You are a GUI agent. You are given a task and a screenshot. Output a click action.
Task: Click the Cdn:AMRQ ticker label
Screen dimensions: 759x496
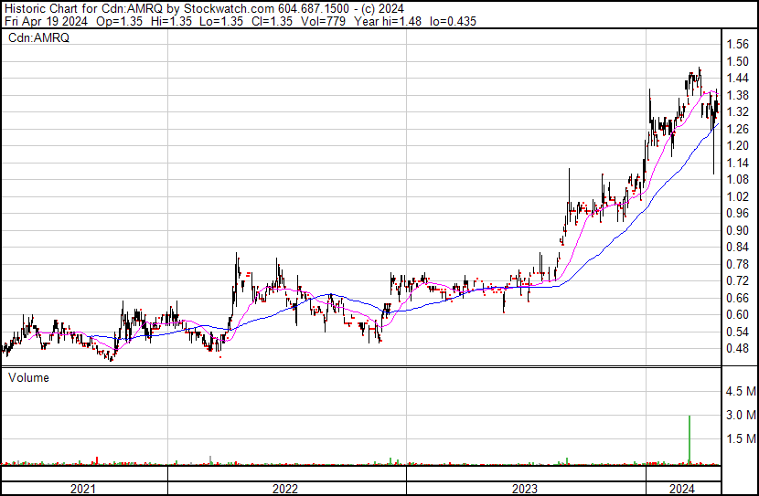[38, 38]
